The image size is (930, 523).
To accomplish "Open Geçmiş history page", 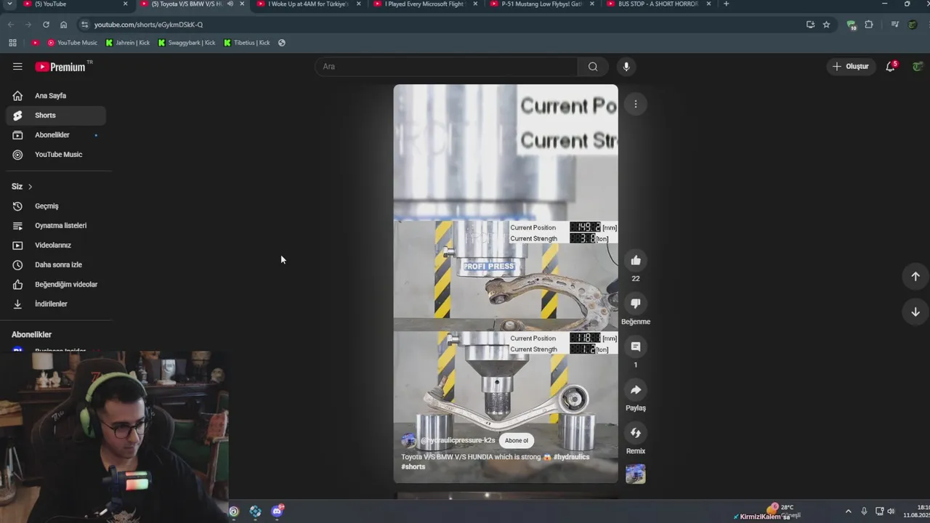I will click(56, 206).
